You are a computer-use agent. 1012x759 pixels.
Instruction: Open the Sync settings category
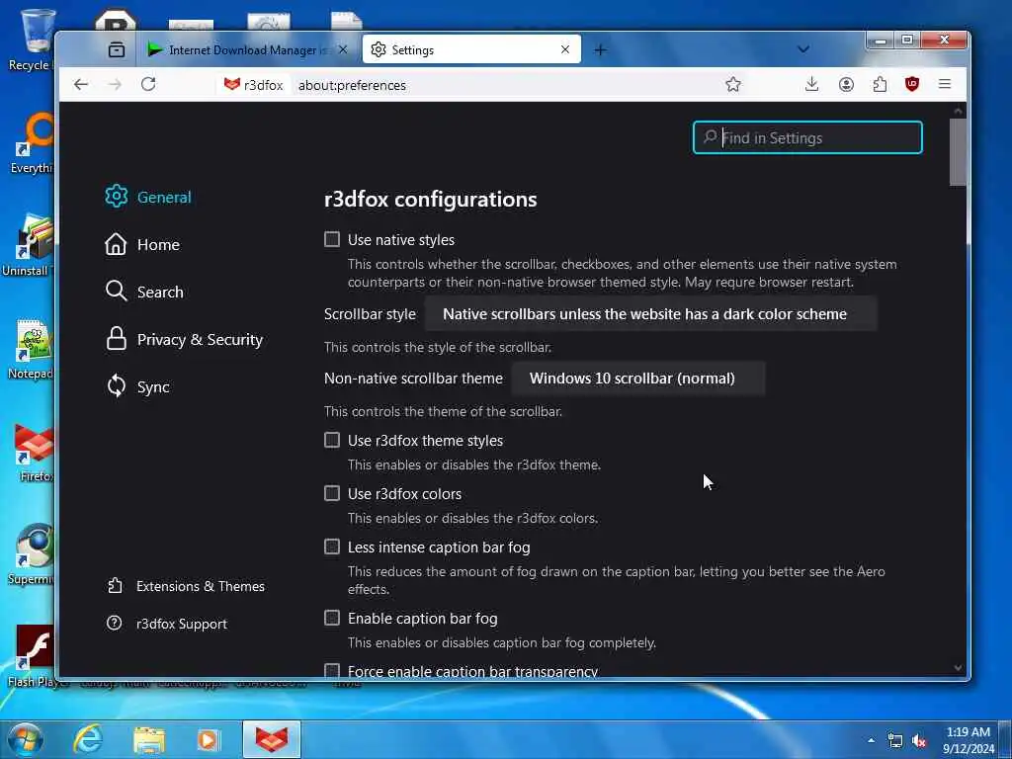[x=137, y=386]
